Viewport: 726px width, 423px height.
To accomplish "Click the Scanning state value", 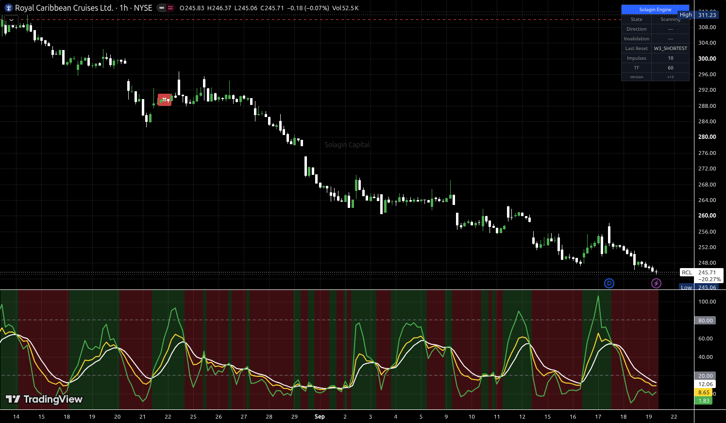I will coord(671,19).
